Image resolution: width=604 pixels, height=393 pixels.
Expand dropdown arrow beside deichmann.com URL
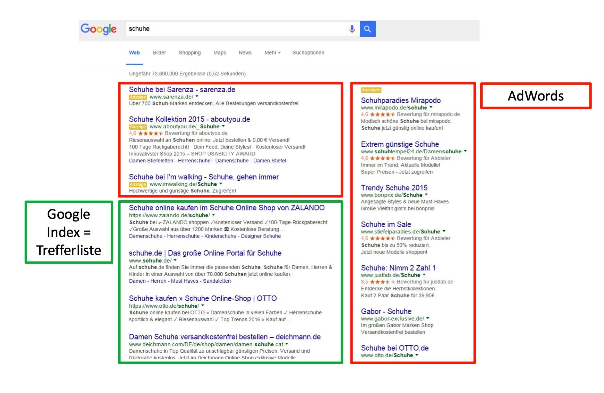(287, 344)
